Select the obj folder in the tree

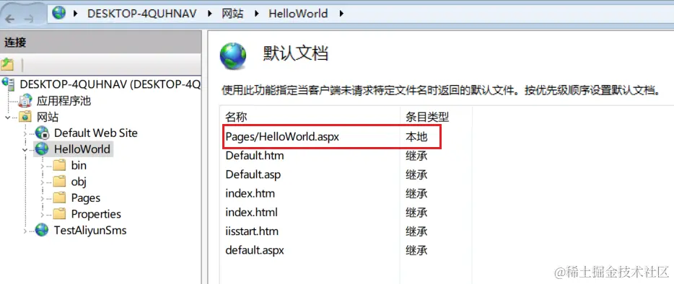pyautogui.click(x=79, y=182)
